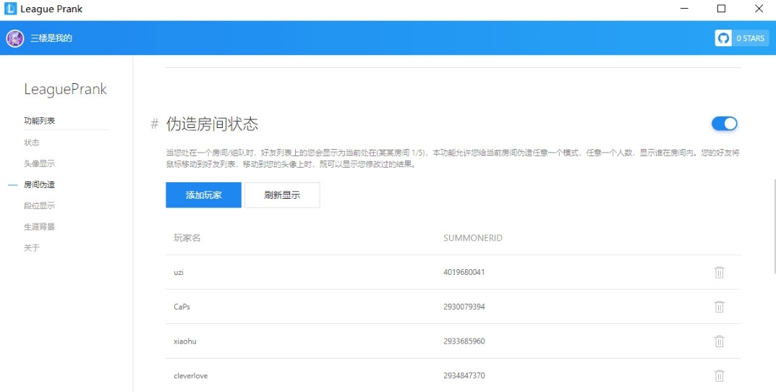Open the 状态 sidebar section
Image resolution: width=776 pixels, height=392 pixels.
[32, 142]
